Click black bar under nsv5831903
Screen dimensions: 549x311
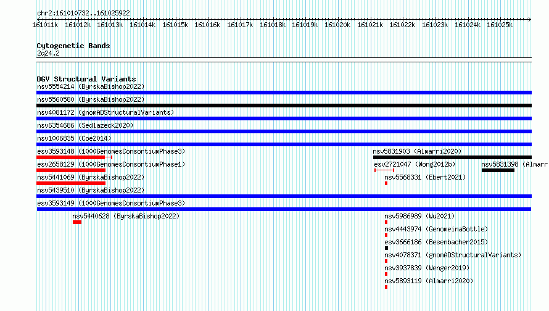coord(452,157)
